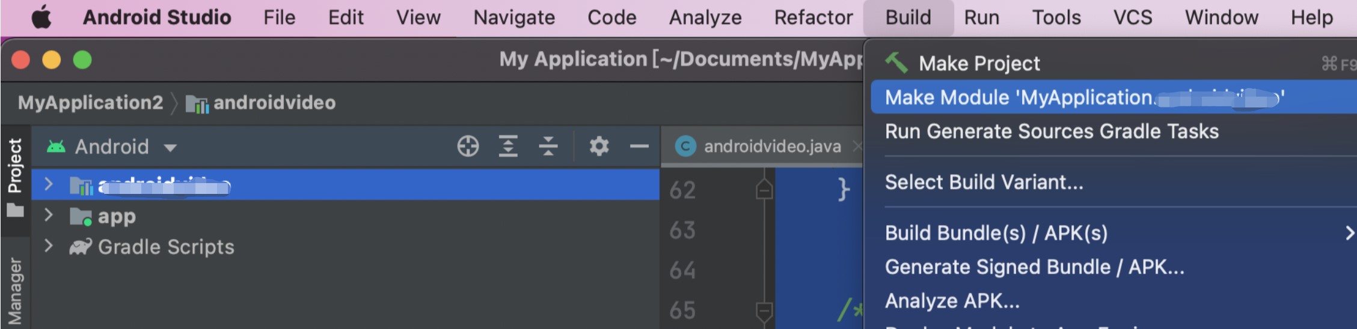This screenshot has width=1357, height=329.
Task: Open the Window menu
Action: 1222,17
